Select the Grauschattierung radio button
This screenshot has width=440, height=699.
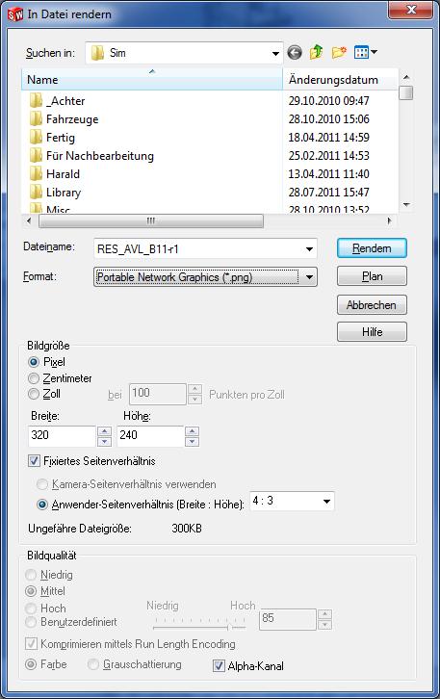click(93, 664)
